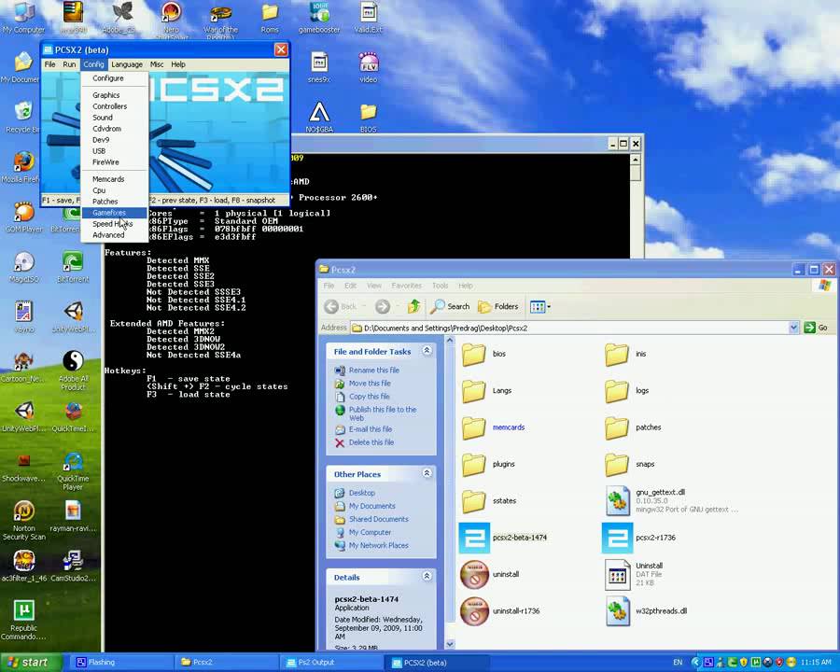
Task: Select Graphics in the Config menu
Action: click(x=105, y=95)
